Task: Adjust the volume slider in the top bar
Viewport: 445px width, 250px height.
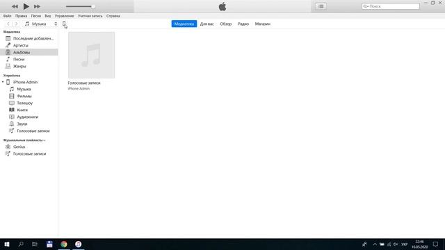Action: pyautogui.click(x=80, y=6)
